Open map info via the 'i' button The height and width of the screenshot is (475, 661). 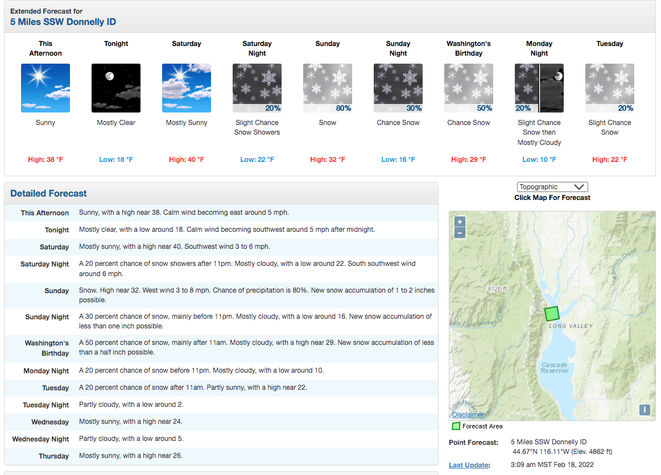645,410
